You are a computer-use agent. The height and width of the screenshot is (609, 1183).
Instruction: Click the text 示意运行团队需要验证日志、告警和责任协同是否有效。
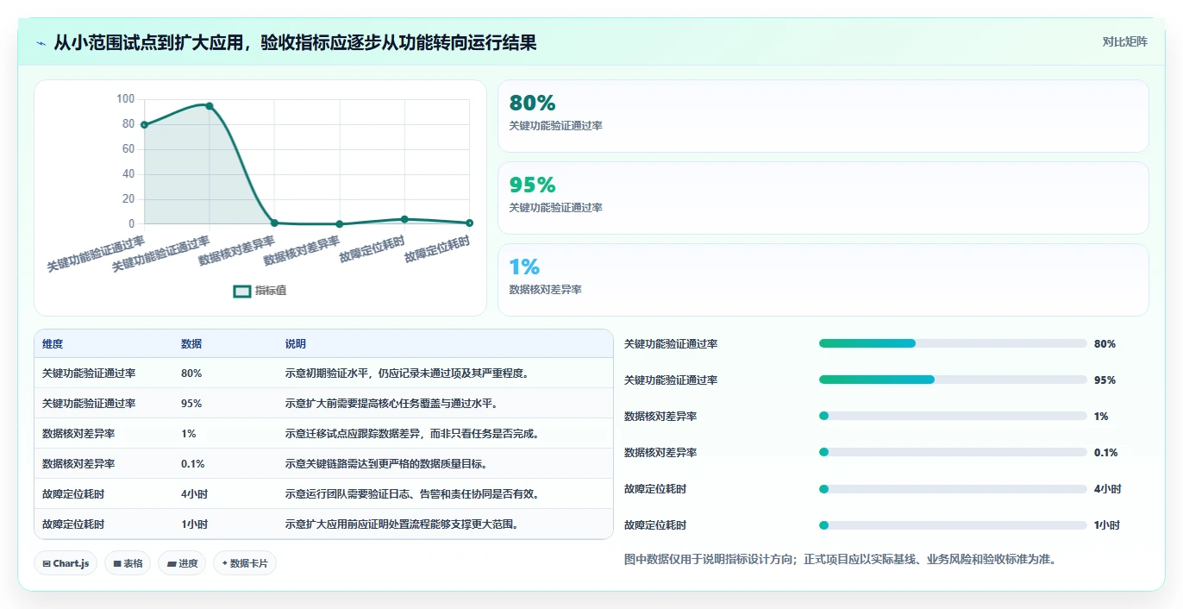coord(413,494)
